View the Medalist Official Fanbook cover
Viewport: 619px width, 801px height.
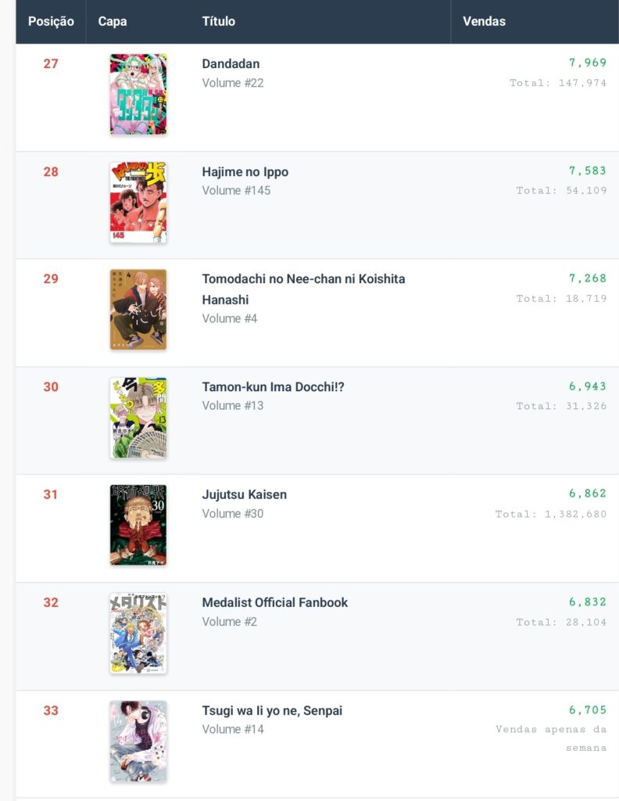[x=138, y=633]
